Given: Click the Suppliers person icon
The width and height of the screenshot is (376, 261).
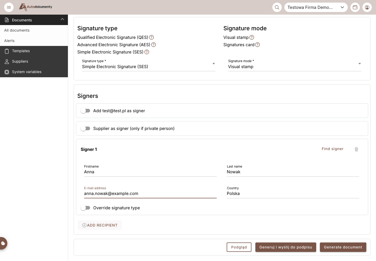Looking at the screenshot, I should [x=7, y=62].
